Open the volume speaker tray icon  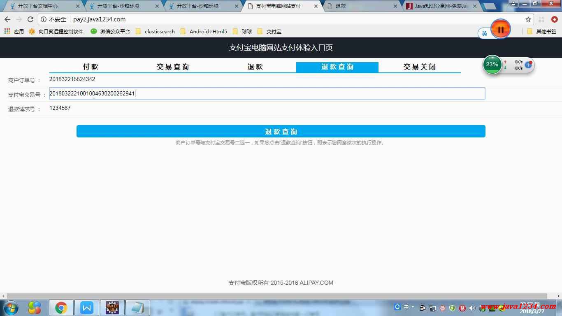point(472,308)
